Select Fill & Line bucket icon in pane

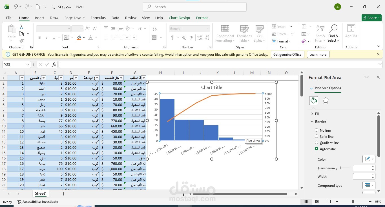click(314, 100)
